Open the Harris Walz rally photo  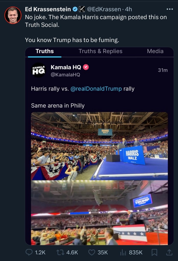pos(99,146)
